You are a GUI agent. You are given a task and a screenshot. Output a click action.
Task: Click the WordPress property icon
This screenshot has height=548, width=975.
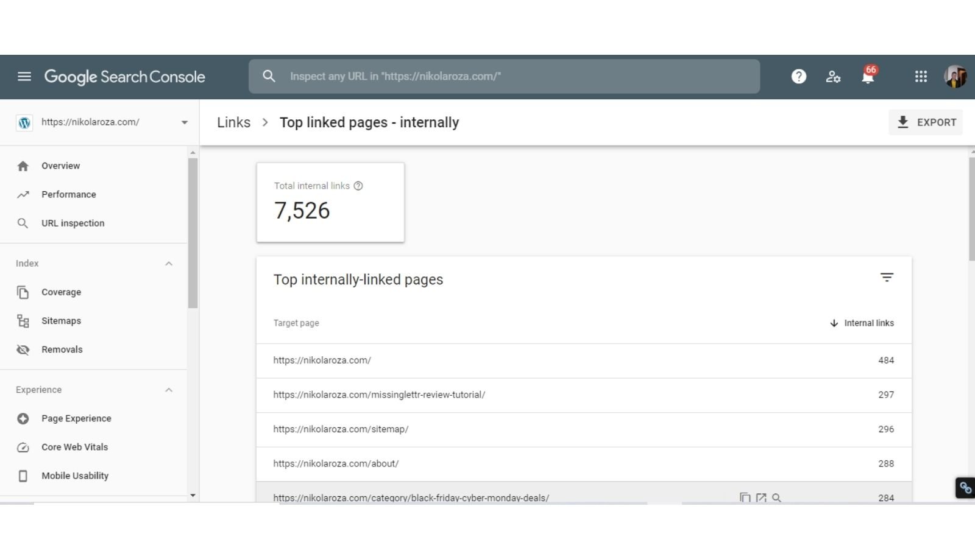coord(24,122)
